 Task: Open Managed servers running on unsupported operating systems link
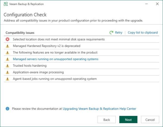click(55, 59)
